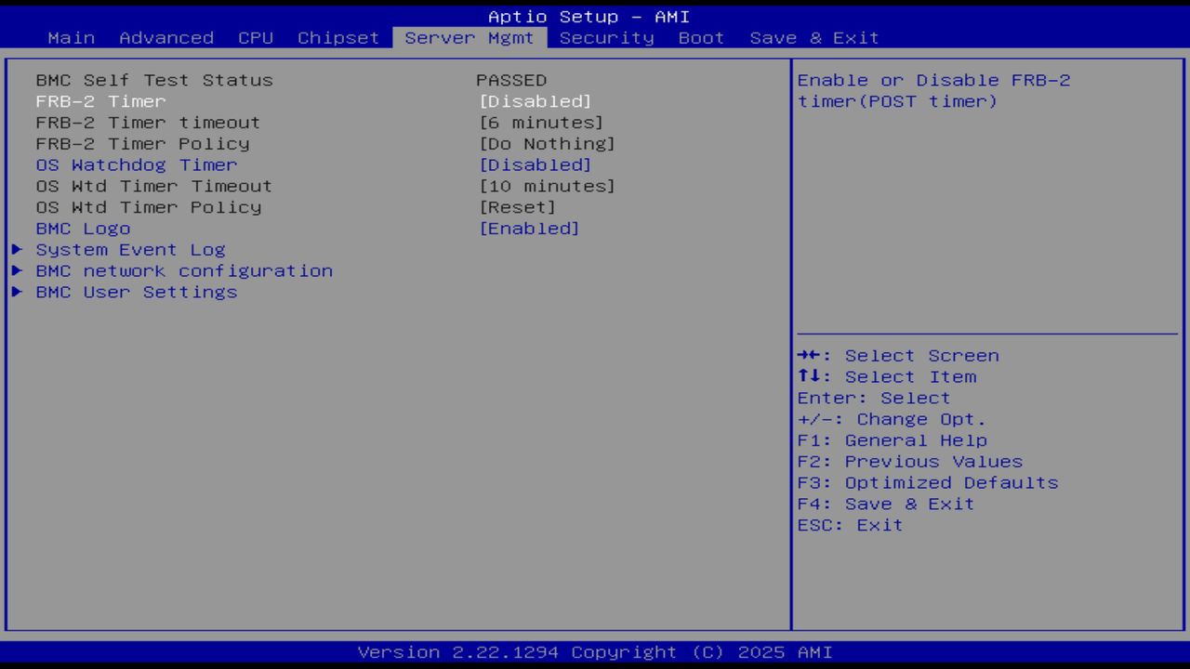
Task: Switch to the Security tab
Action: click(606, 37)
